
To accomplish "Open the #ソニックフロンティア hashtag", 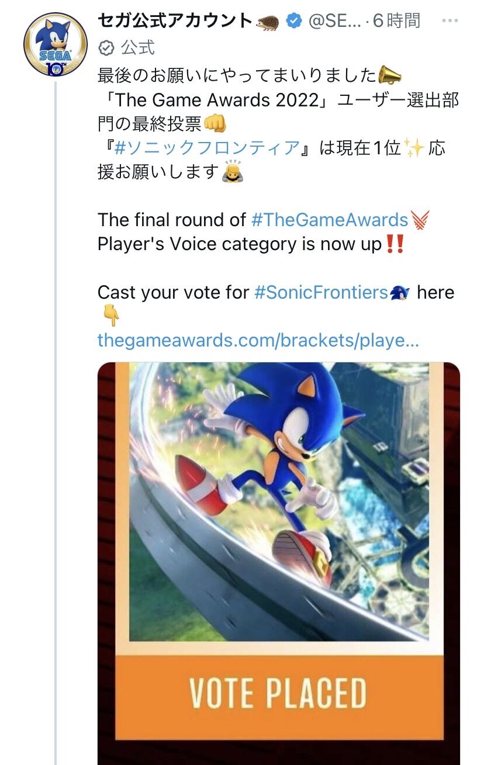I will (206, 148).
